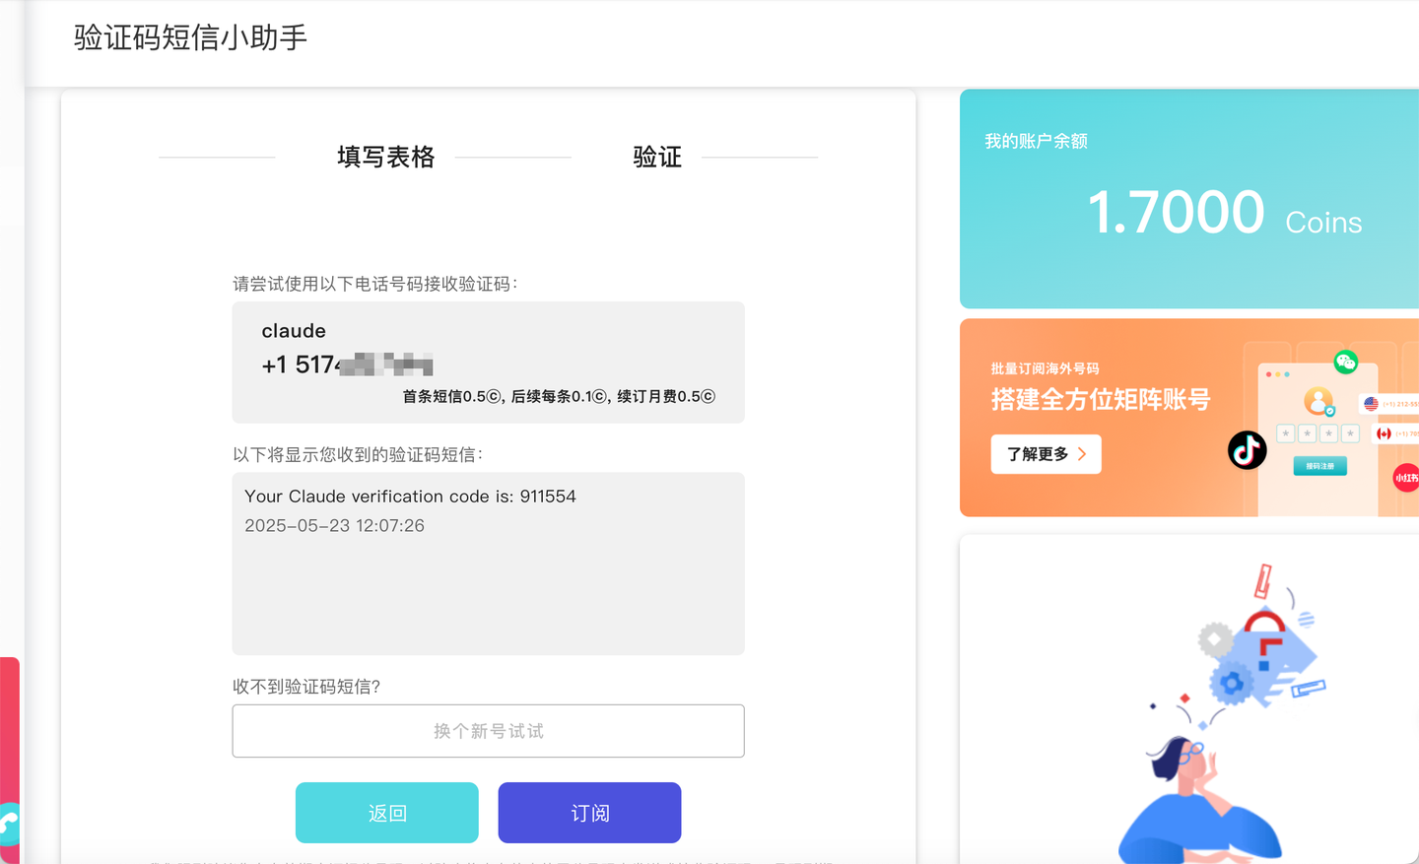Screen dimensions: 1419x864
Task: Click the 我的账户余额 label
Action: [1036, 141]
